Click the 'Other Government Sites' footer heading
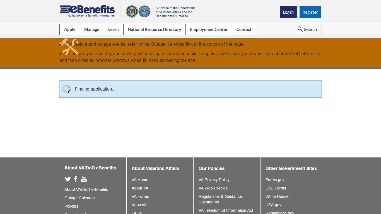 point(291,168)
